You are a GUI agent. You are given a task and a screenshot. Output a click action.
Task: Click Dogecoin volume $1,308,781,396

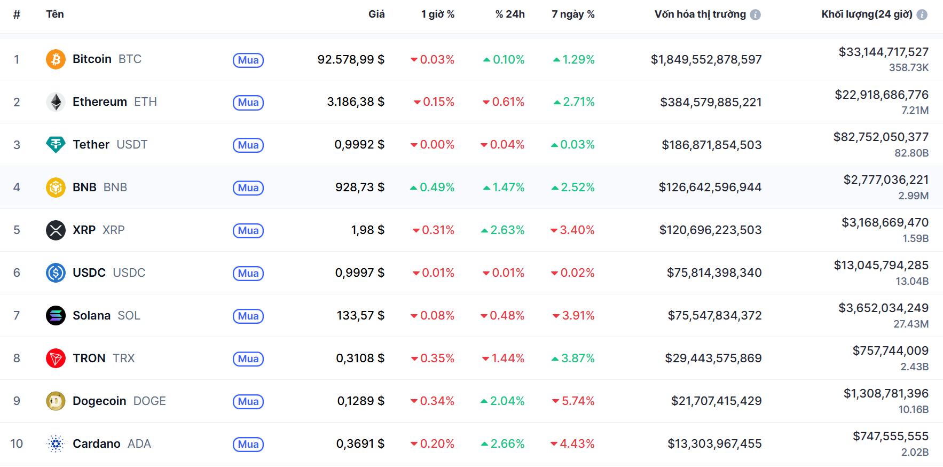(886, 394)
